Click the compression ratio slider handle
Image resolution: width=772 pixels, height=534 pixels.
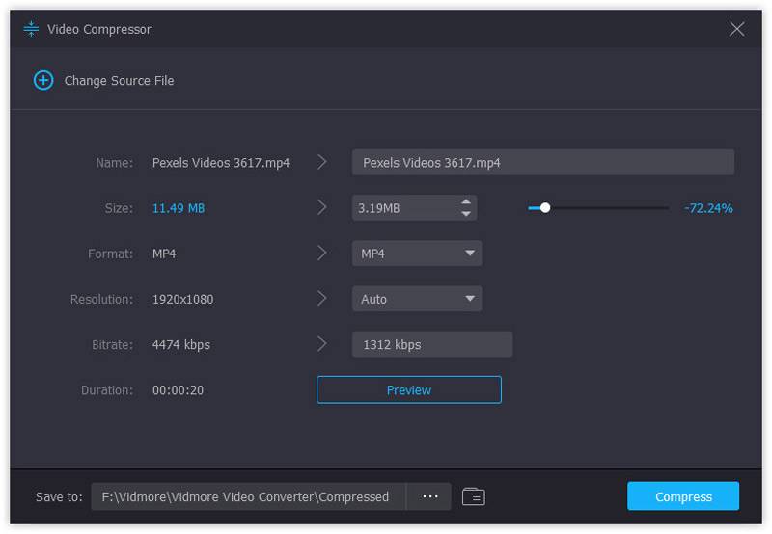click(545, 207)
